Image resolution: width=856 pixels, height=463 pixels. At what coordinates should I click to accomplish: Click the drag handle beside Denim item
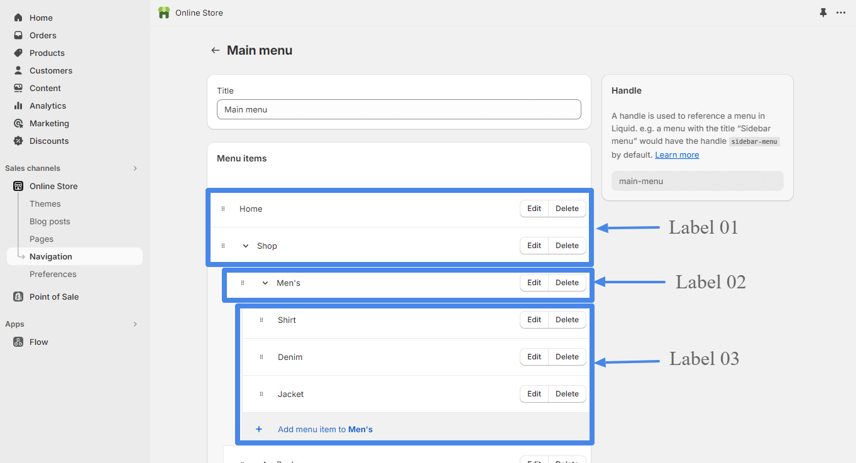pos(261,357)
